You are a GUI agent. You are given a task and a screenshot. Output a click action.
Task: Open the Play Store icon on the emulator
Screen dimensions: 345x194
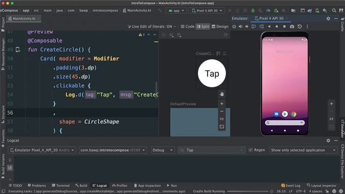point(285,114)
